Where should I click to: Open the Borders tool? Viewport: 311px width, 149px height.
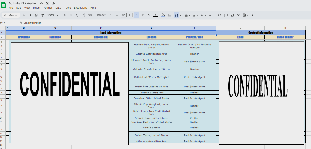pos(170,15)
